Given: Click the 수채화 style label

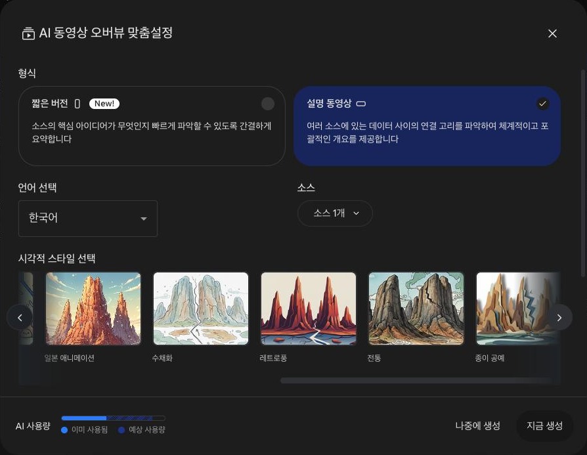Looking at the screenshot, I should (x=162, y=358).
